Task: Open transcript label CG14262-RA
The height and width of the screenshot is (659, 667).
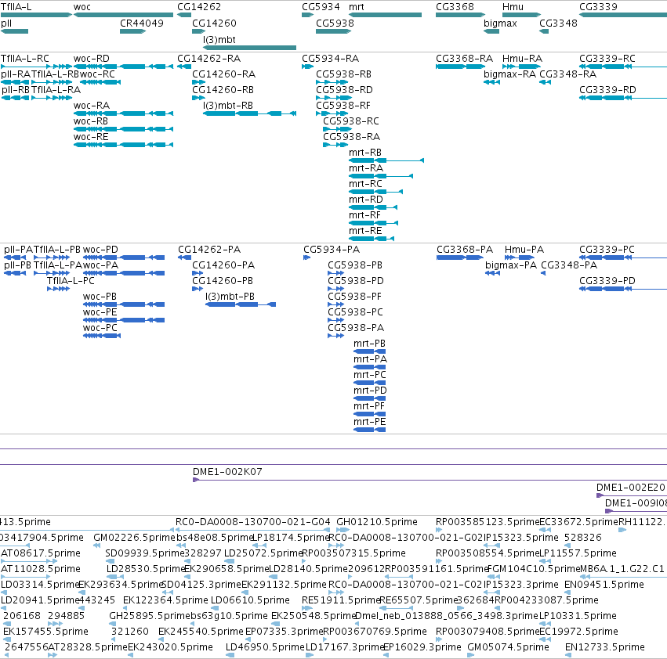Action: point(208,59)
